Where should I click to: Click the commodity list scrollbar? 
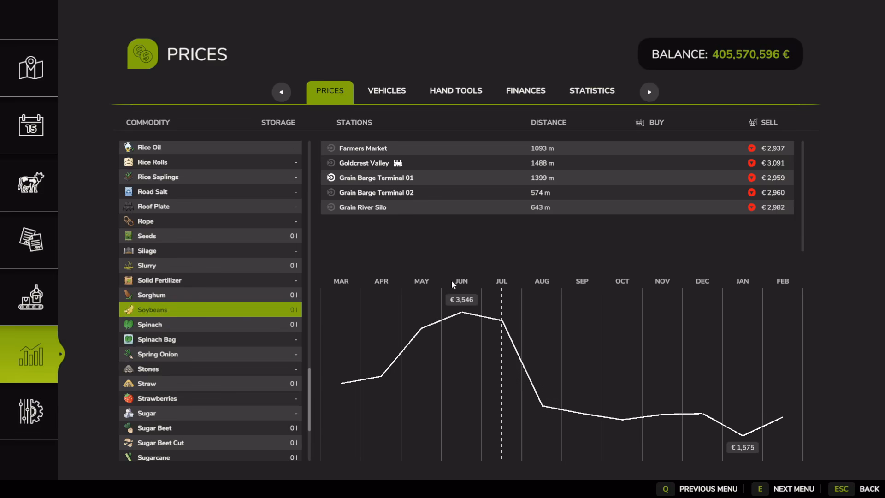pos(309,399)
